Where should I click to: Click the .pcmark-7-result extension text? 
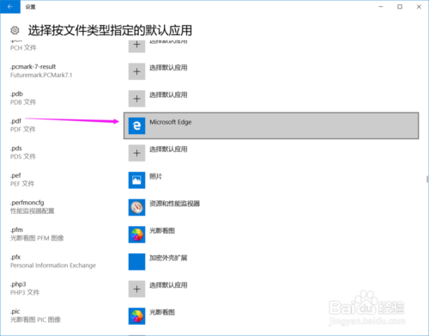click(x=33, y=67)
